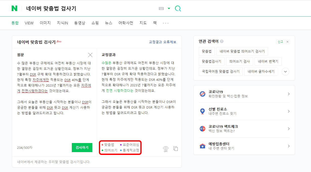
Task: Click the 교정결과 heading
Action: point(108,55)
